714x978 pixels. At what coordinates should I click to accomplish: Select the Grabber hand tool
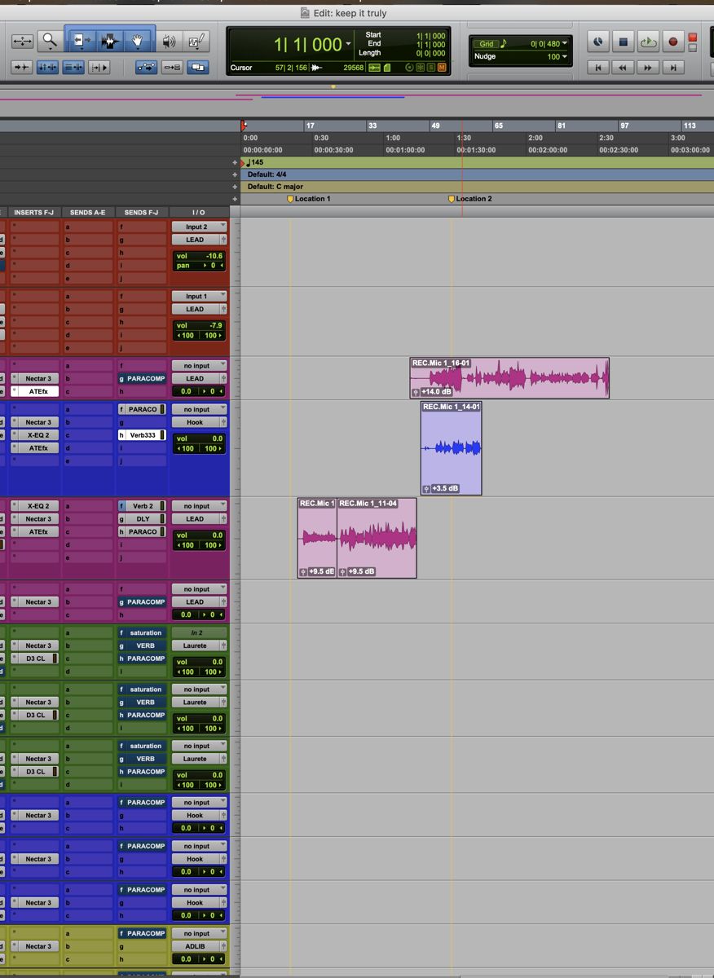tap(139, 40)
